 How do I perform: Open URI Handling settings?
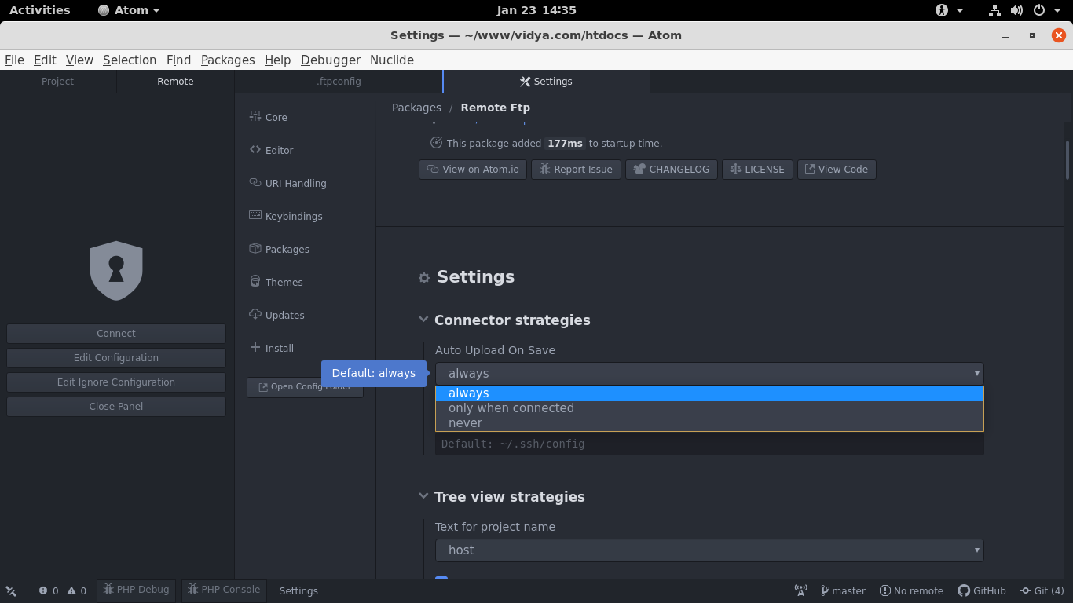click(287, 183)
